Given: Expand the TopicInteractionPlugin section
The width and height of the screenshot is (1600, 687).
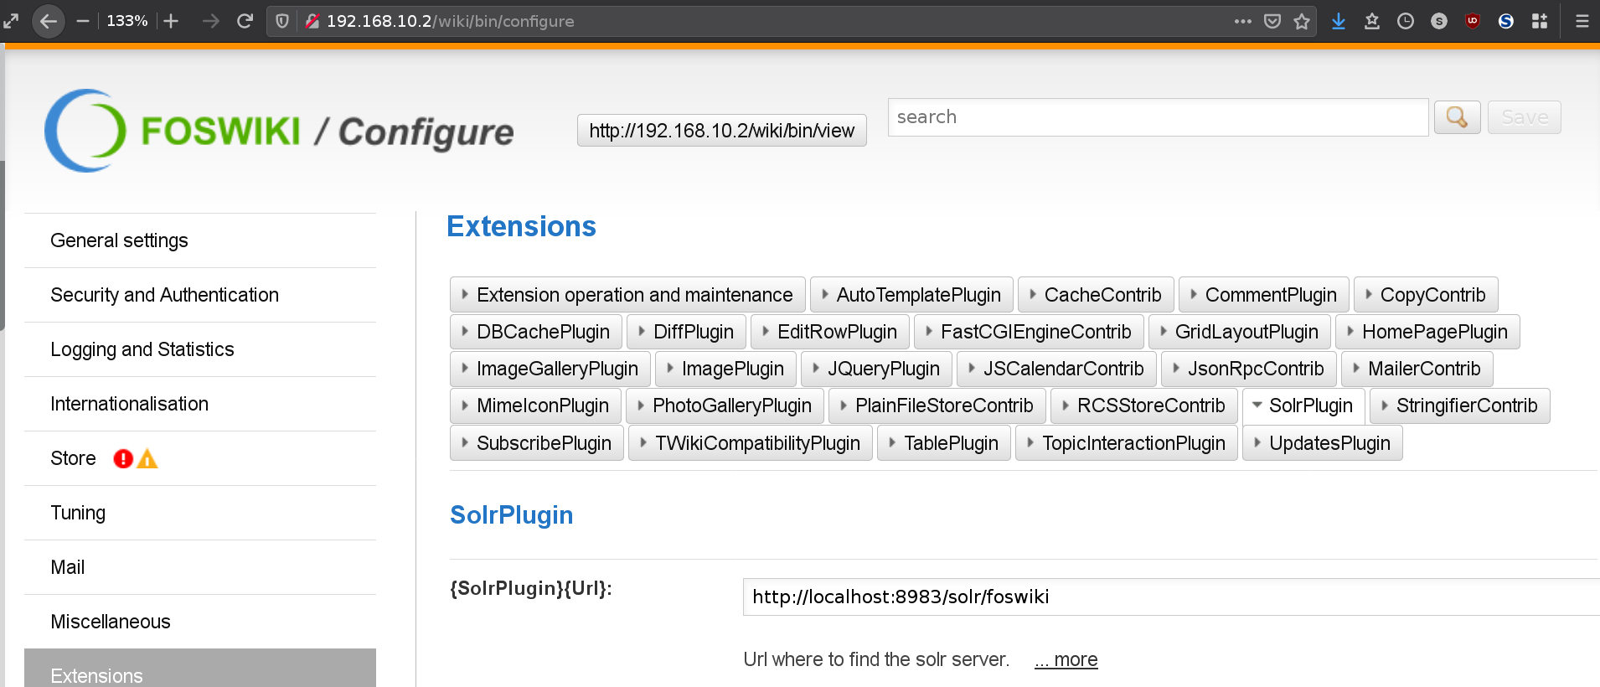Looking at the screenshot, I should click(x=1126, y=443).
